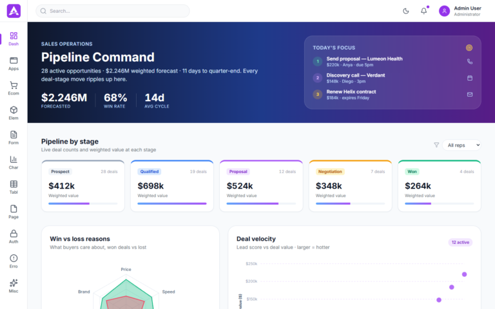Click the $2.246M forecasted figure
The image size is (495, 309).
click(x=64, y=98)
